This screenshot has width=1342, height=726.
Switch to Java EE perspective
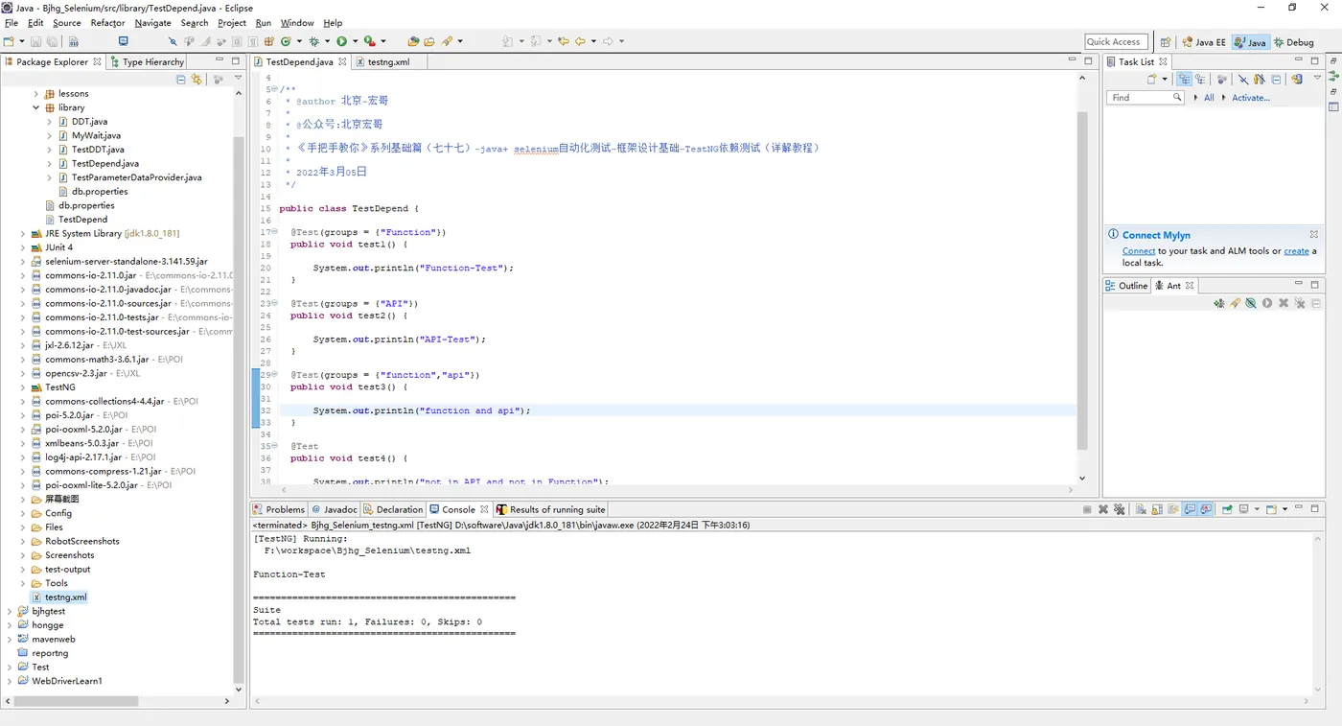(x=1204, y=42)
